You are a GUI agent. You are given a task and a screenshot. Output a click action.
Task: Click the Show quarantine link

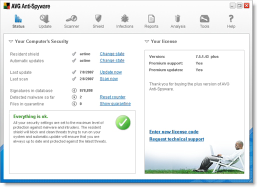click(115, 103)
